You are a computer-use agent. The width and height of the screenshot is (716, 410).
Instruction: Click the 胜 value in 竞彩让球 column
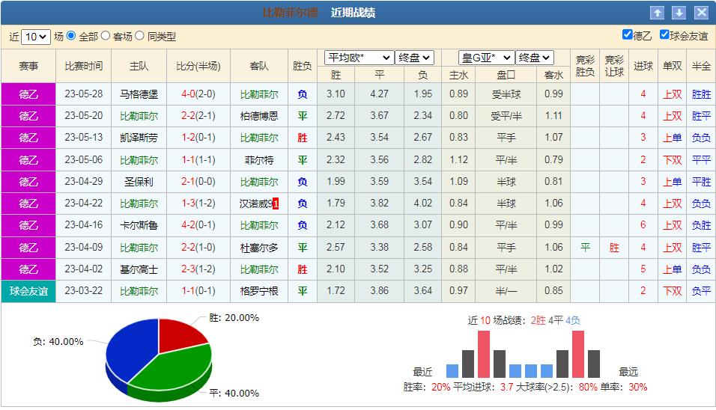(x=614, y=248)
